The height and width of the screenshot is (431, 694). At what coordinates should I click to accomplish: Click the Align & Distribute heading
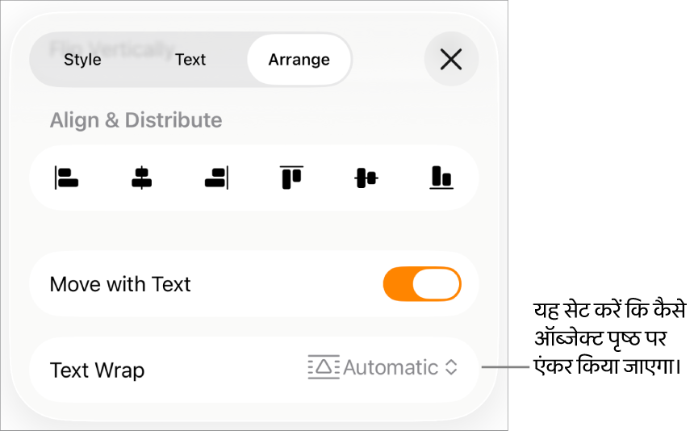tap(136, 120)
